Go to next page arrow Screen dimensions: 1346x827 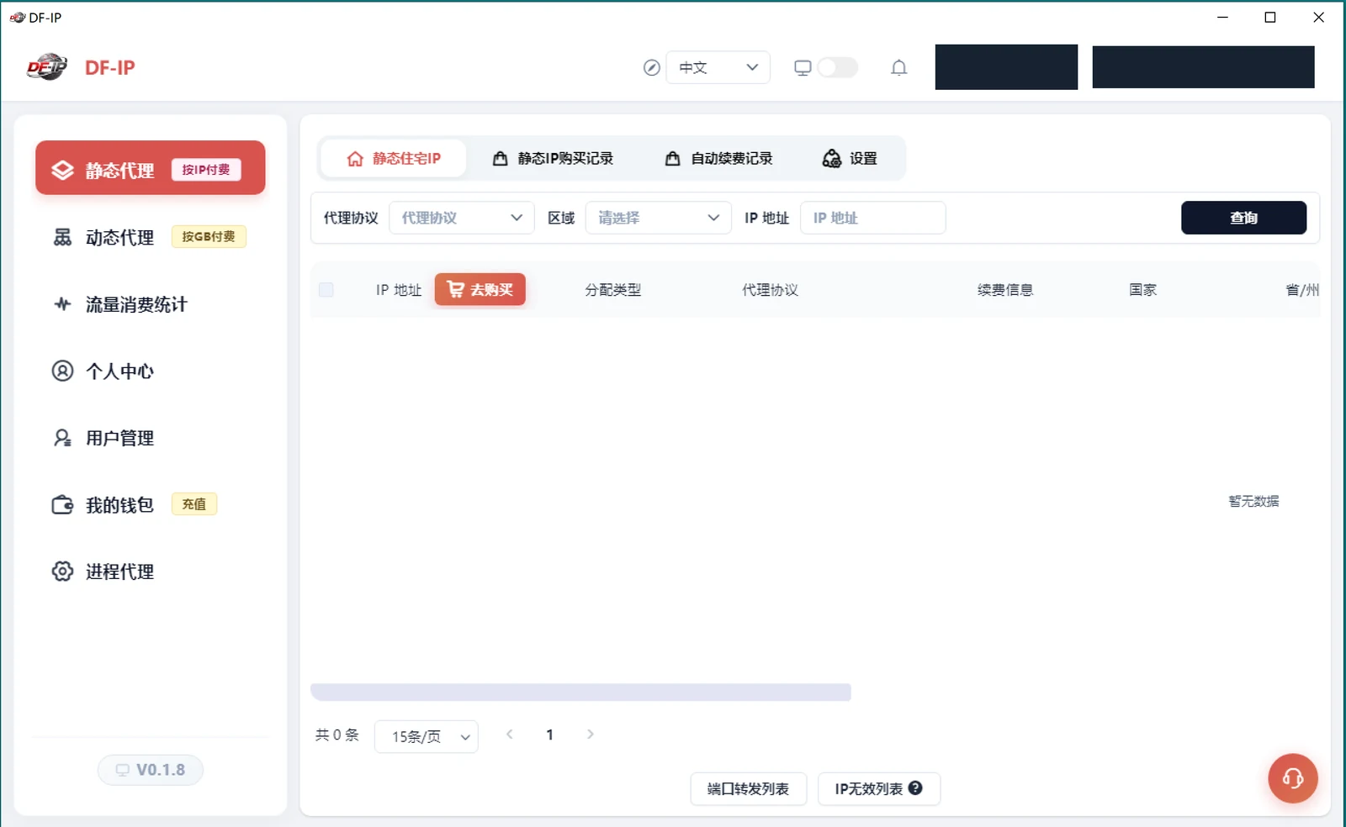(x=591, y=735)
